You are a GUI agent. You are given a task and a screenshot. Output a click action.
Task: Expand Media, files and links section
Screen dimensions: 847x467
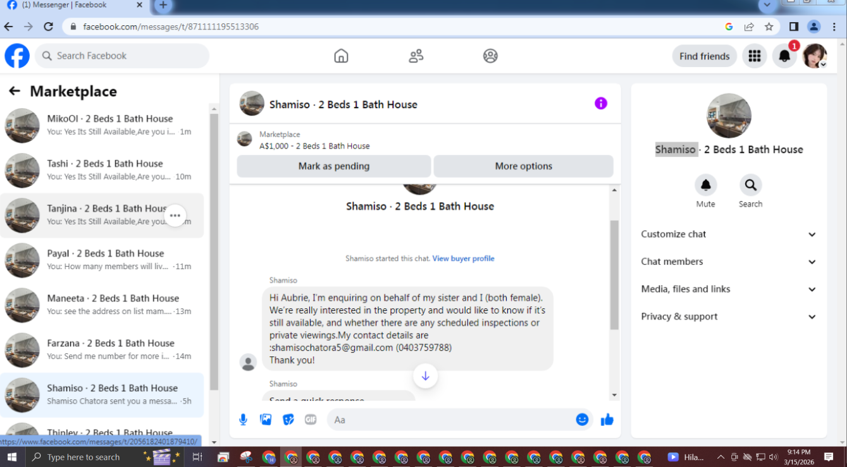[x=729, y=289]
